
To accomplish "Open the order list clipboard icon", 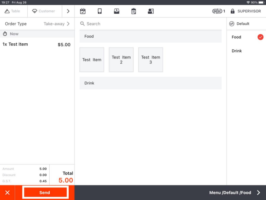I will [x=134, y=11].
